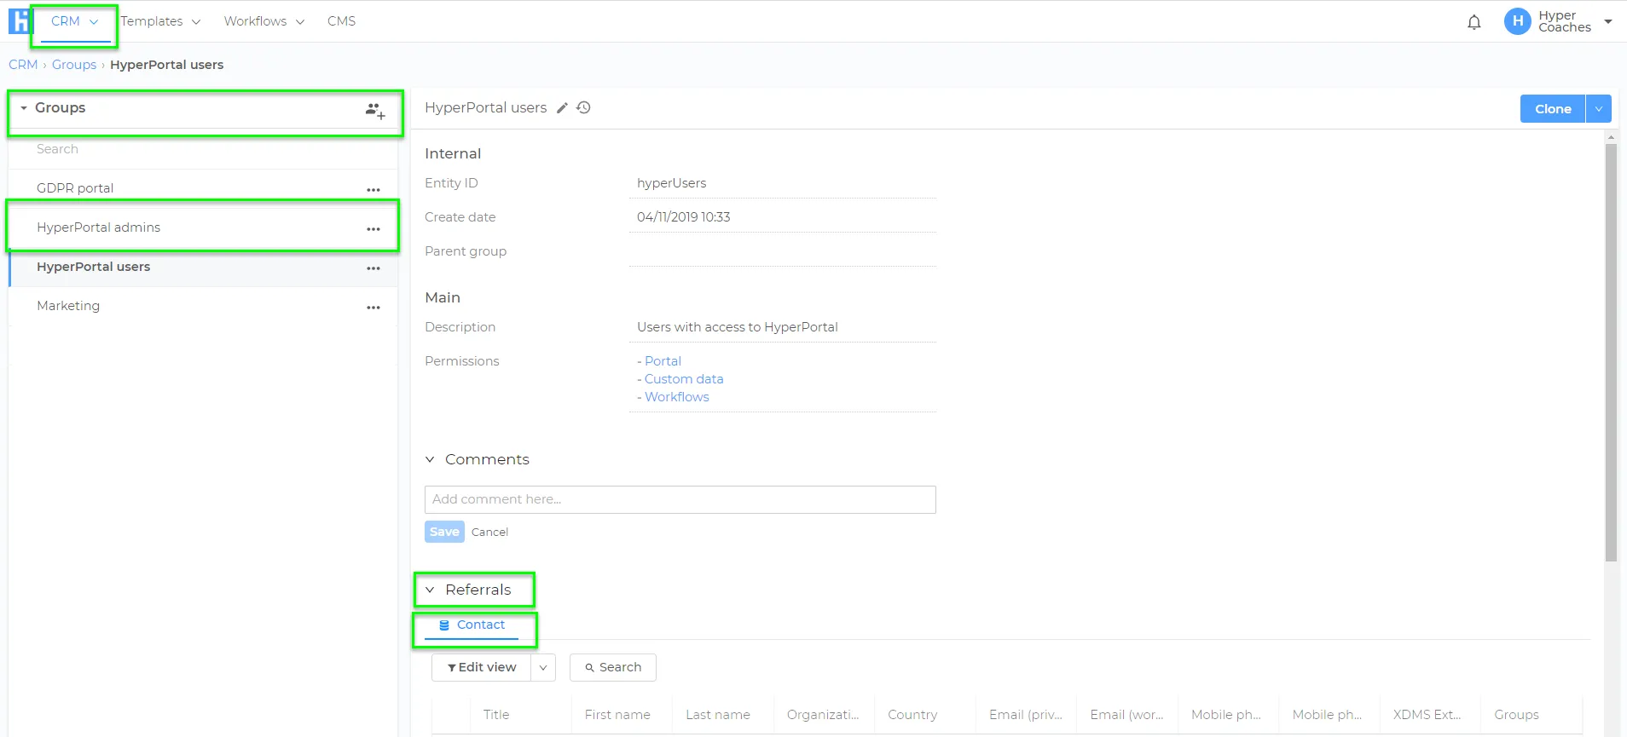Collapse the Referrals section
Screen dimensions: 1627x737
pyautogui.click(x=430, y=590)
